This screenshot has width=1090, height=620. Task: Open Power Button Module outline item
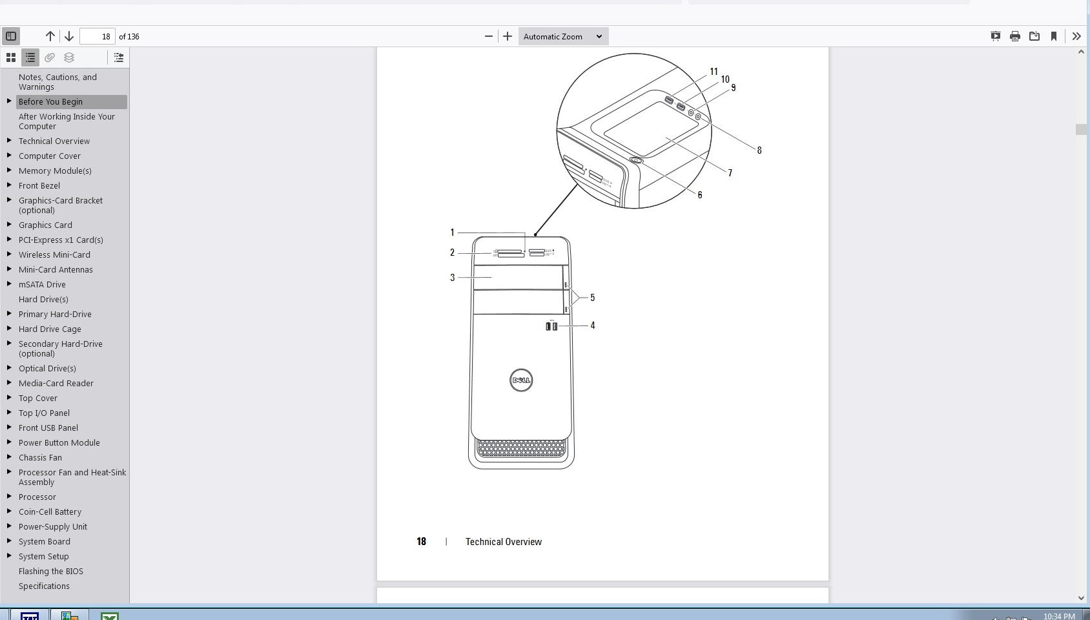[59, 442]
